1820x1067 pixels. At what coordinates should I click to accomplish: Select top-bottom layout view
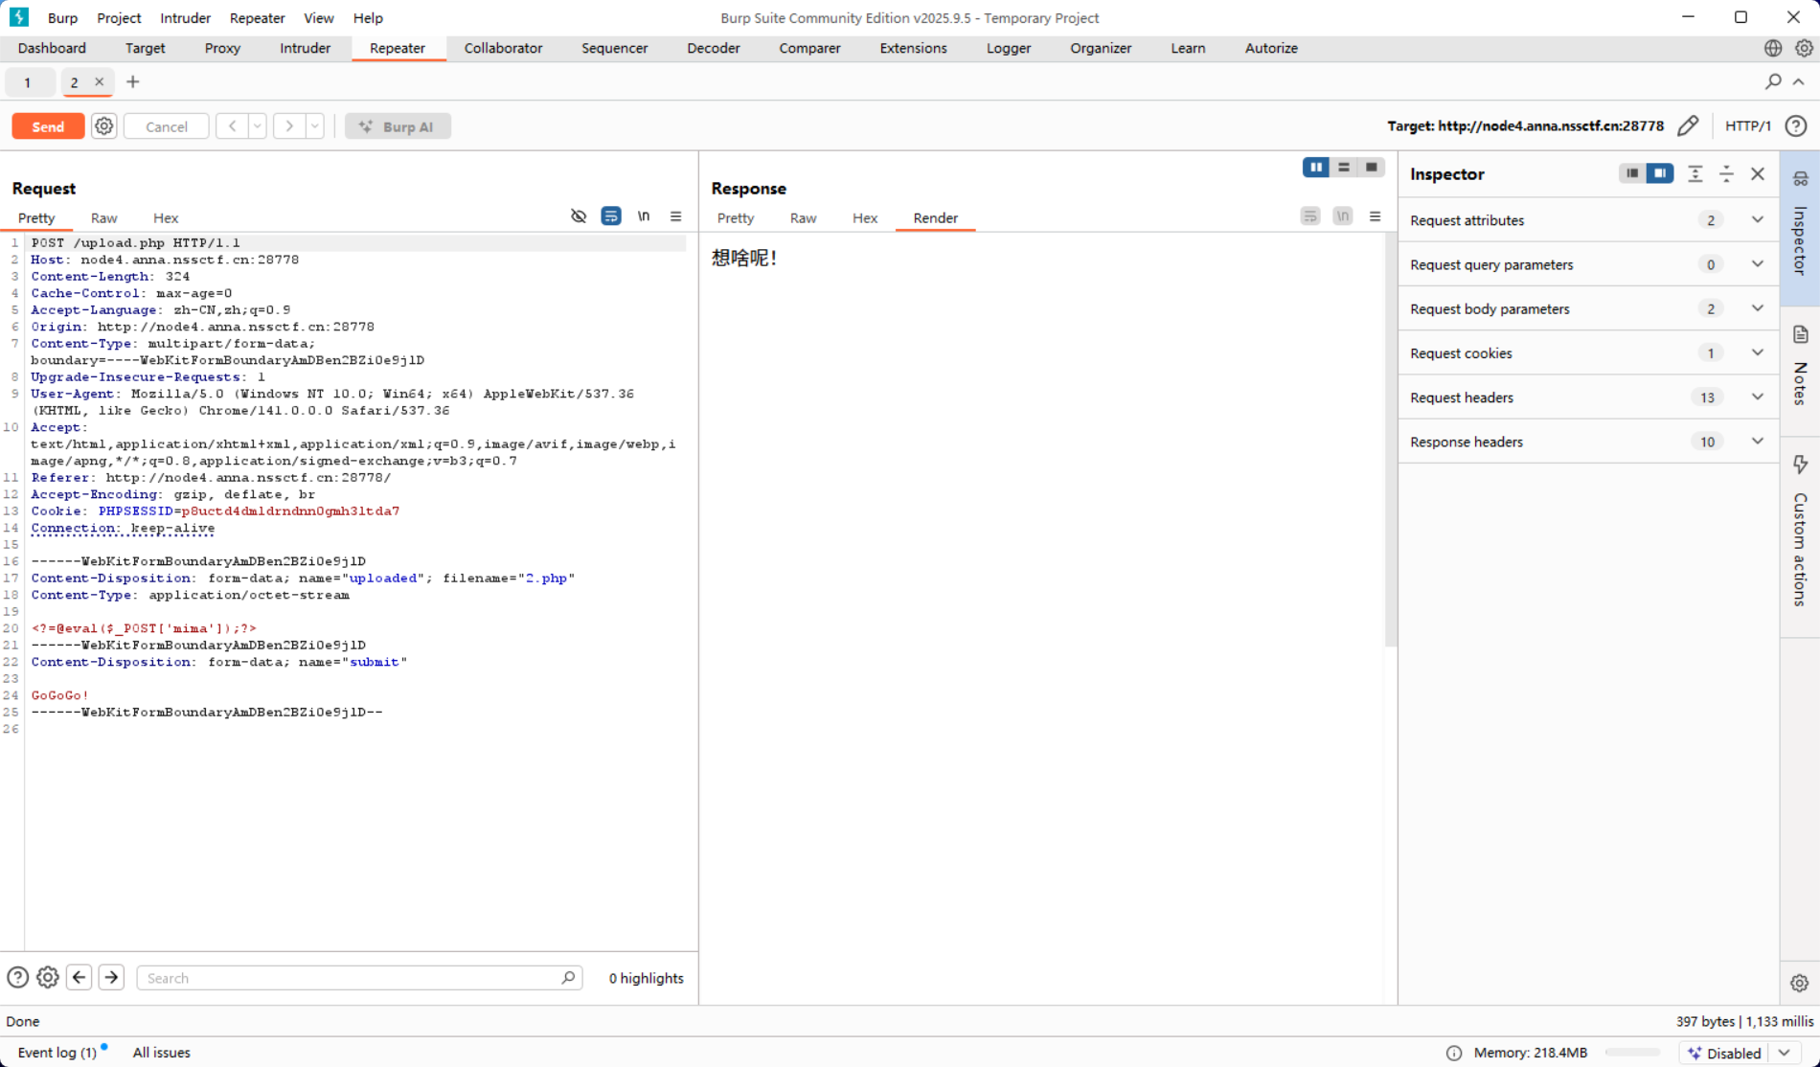pyautogui.click(x=1344, y=168)
